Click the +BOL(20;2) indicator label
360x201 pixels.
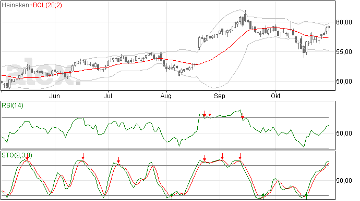(45, 5)
